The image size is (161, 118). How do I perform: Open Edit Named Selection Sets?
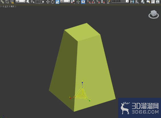pyautogui.click(x=108, y=2)
